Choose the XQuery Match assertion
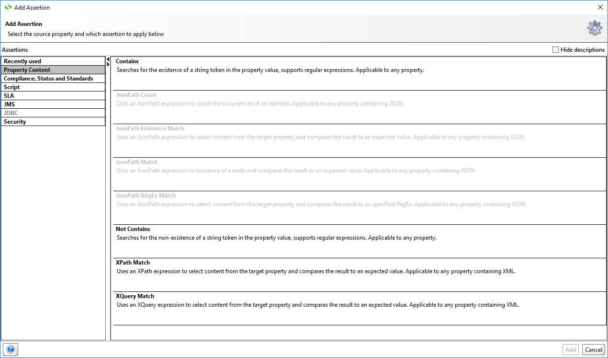Image resolution: width=608 pixels, height=358 pixels. pyautogui.click(x=360, y=309)
